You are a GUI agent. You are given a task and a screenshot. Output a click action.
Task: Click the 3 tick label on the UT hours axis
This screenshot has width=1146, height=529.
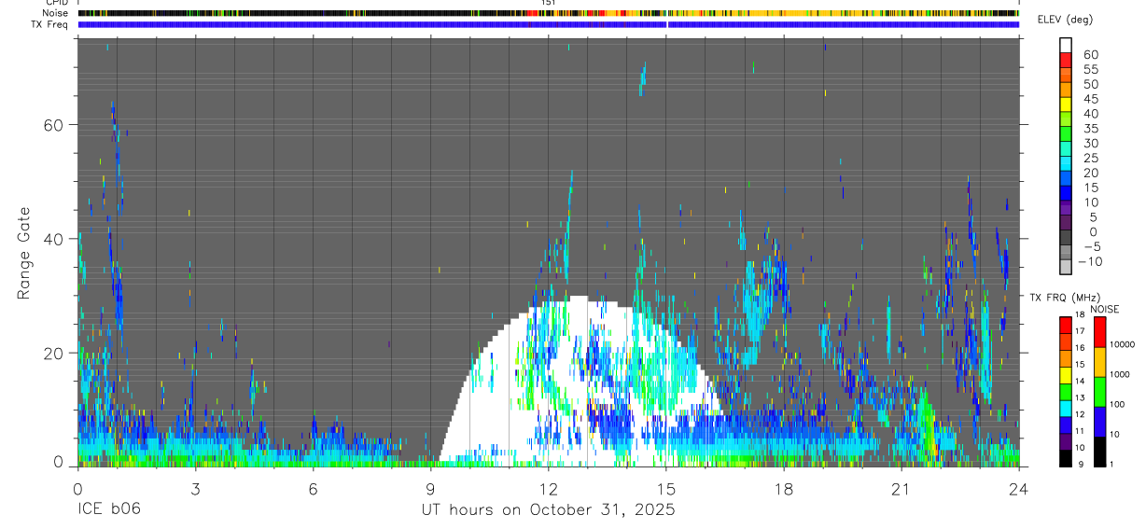(x=195, y=489)
